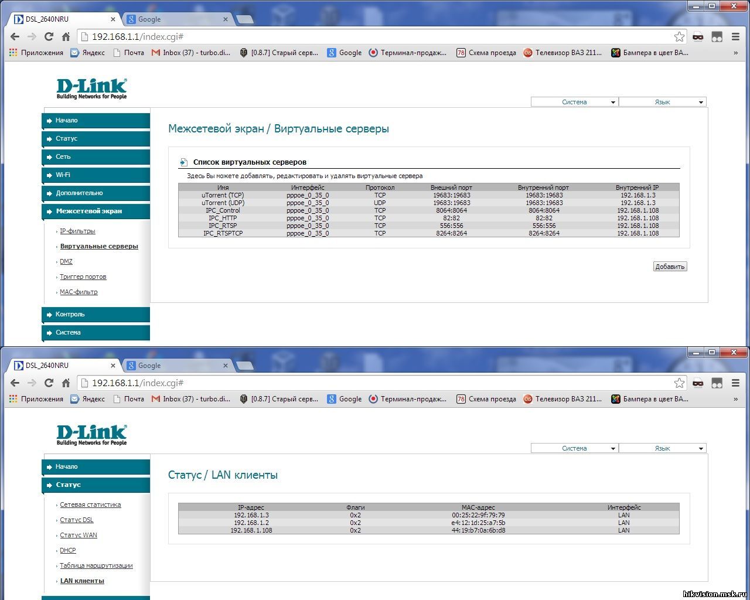Bookmark star in Виртуальные серверы browser window
This screenshot has height=600, width=750.
pos(679,37)
